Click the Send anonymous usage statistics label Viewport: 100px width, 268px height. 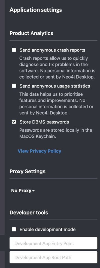coord(55,86)
